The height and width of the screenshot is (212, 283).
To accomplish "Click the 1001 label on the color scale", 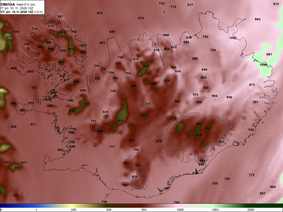I will [x=215, y=210].
